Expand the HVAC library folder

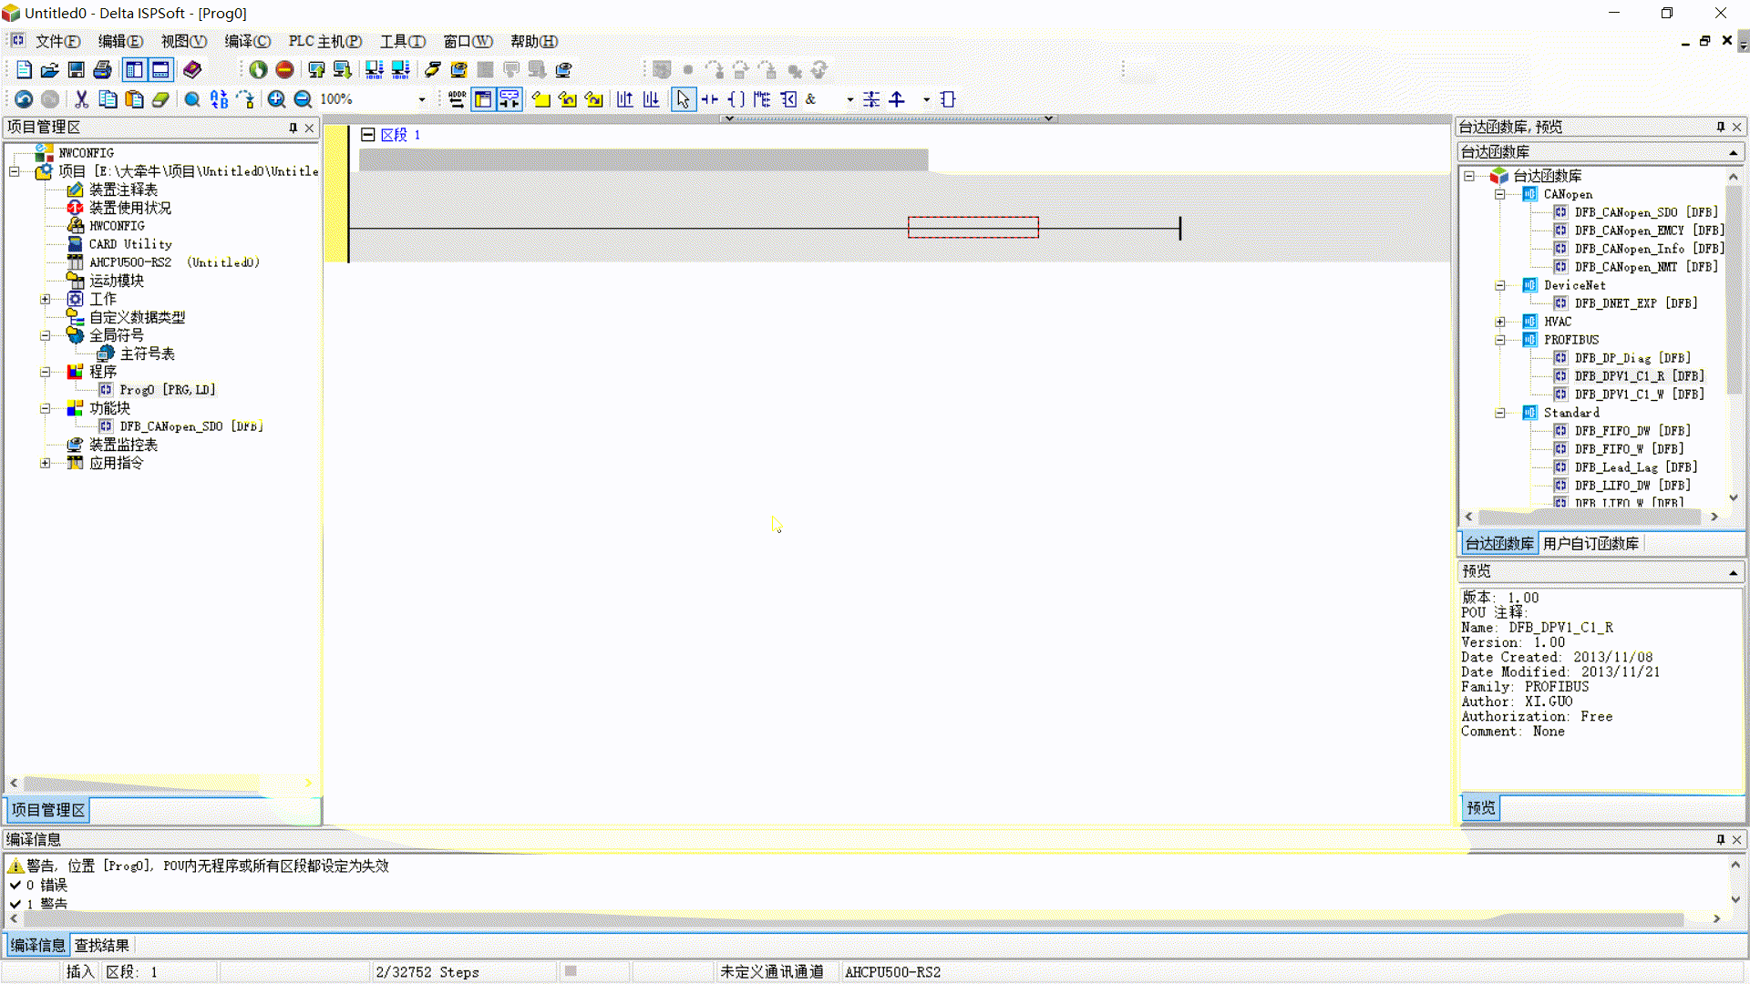tap(1499, 322)
